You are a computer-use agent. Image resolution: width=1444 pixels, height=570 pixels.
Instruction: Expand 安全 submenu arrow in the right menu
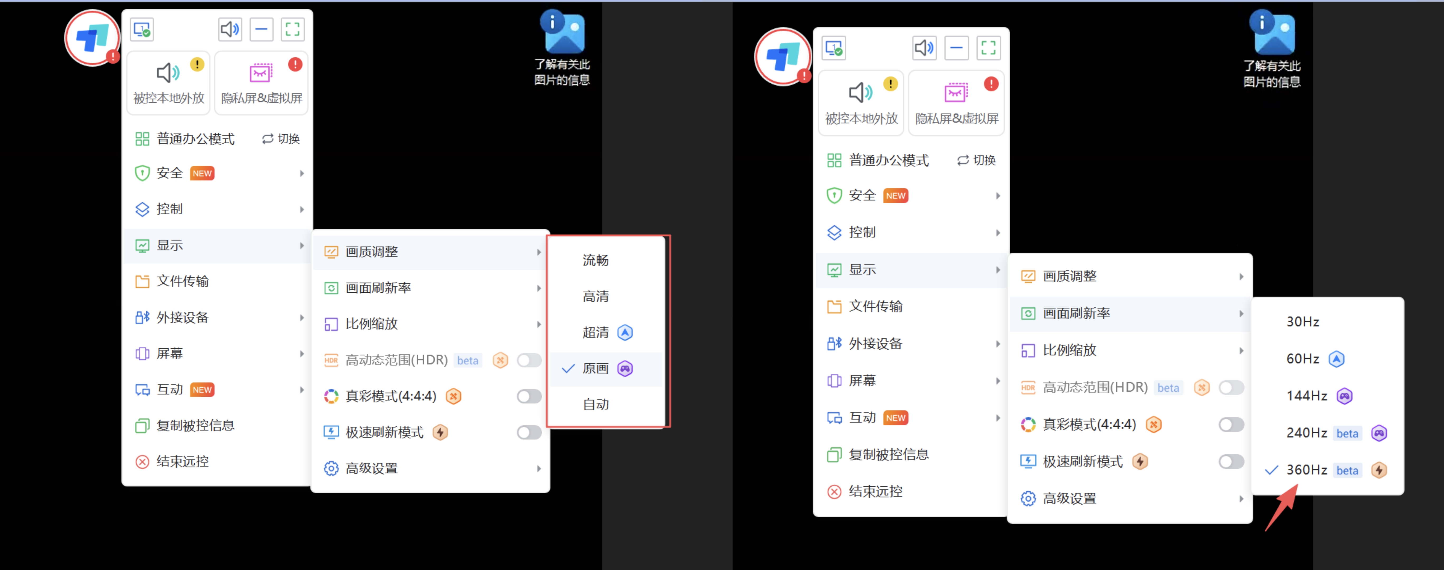pos(998,196)
